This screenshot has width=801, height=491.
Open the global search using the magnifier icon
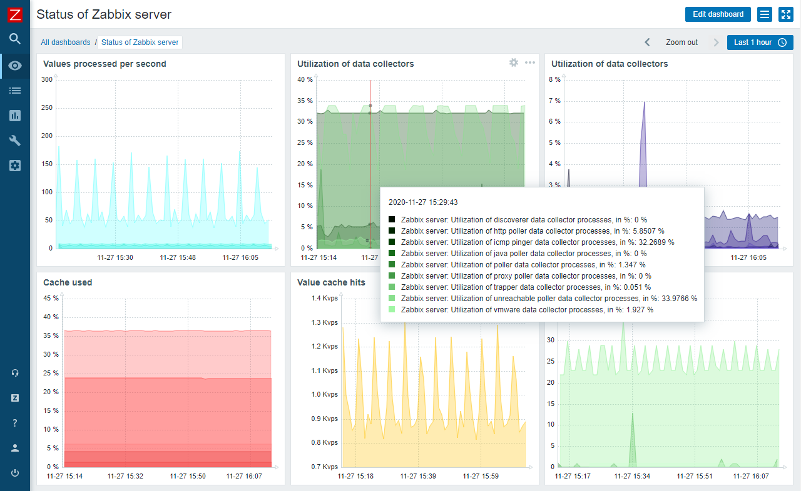click(14, 39)
